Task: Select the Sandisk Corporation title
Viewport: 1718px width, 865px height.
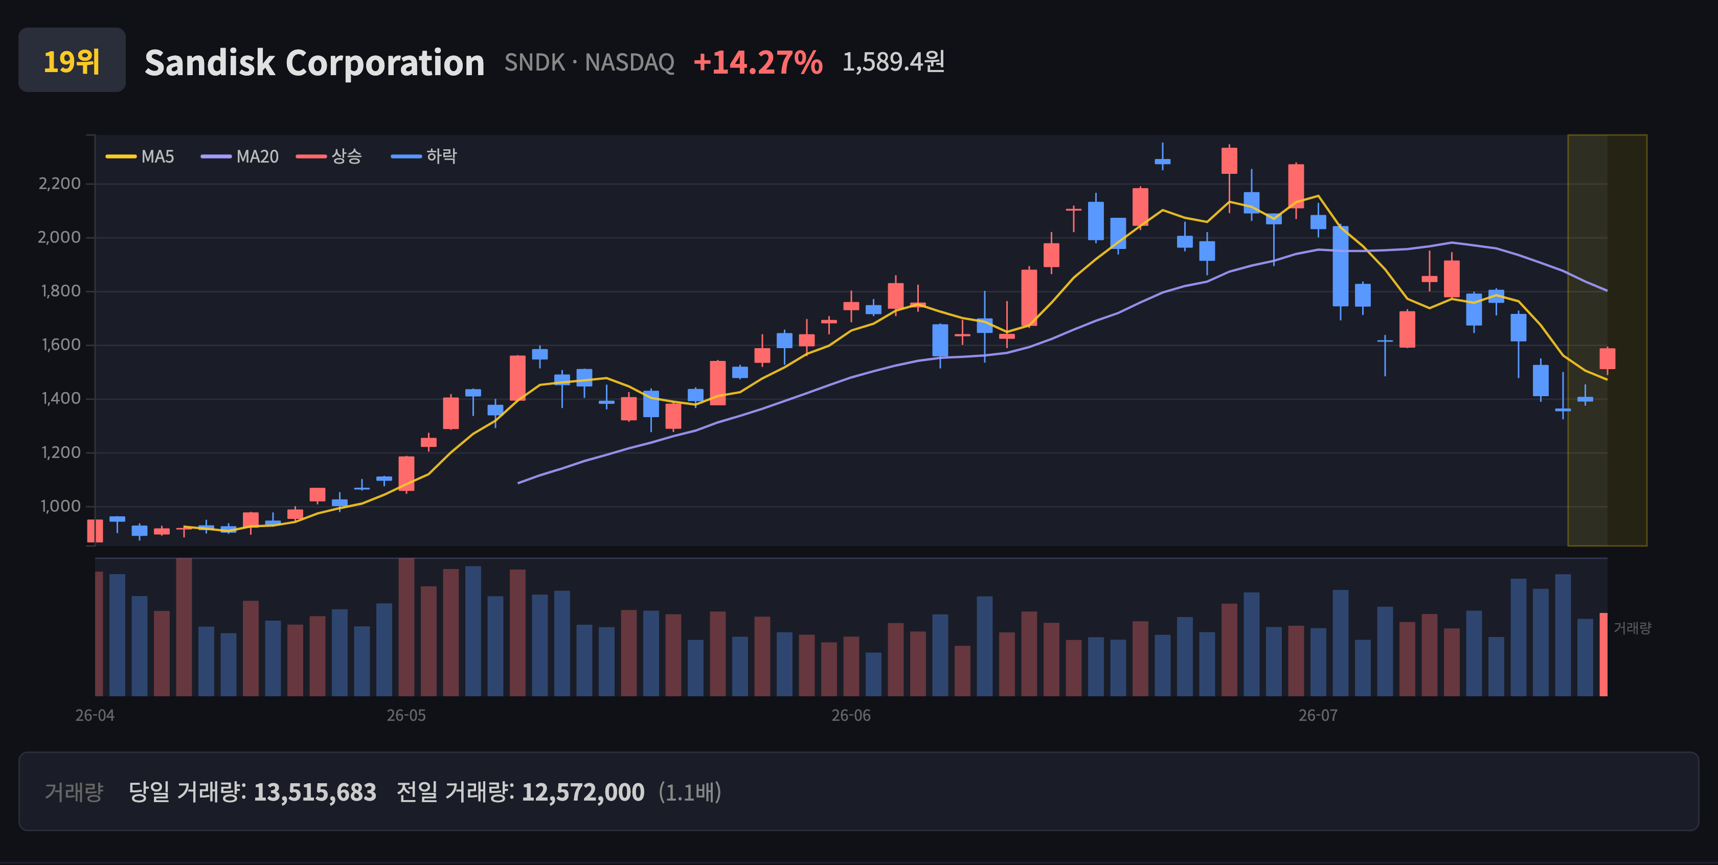Action: 314,63
